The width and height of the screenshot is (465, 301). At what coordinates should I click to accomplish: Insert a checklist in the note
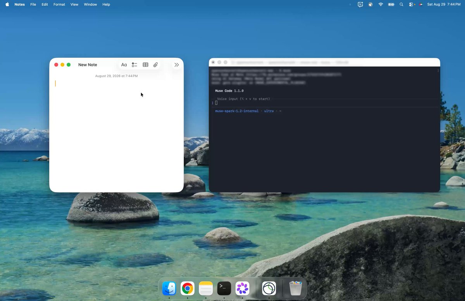134,65
